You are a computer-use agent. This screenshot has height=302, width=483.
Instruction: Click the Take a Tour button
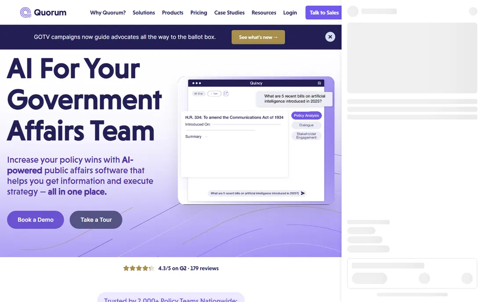point(96,220)
